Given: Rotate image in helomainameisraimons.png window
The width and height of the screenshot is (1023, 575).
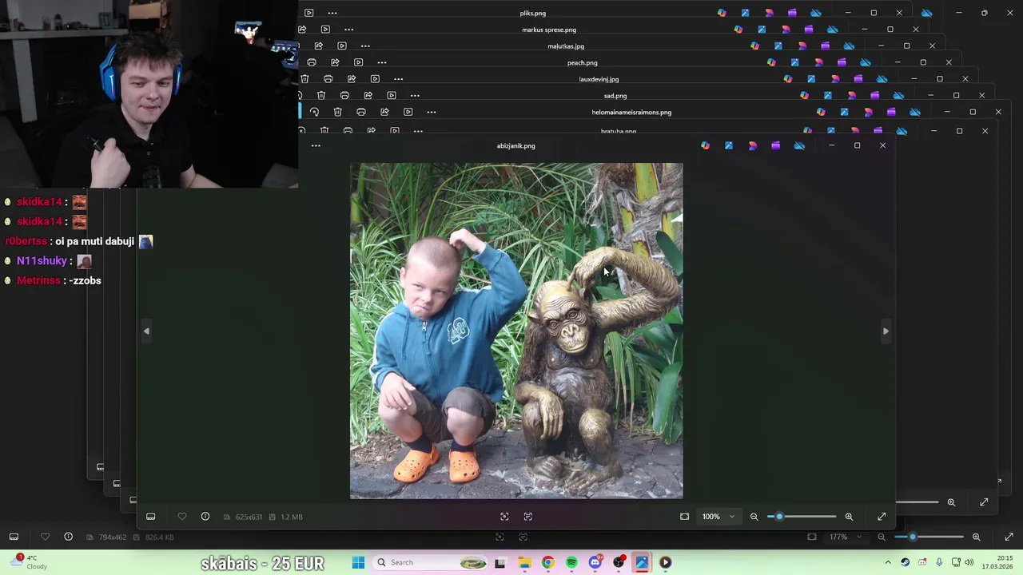Looking at the screenshot, I should (314, 112).
